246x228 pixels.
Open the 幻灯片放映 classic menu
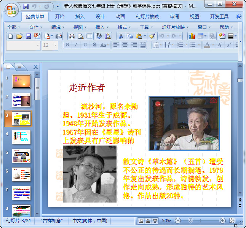pos(175,27)
